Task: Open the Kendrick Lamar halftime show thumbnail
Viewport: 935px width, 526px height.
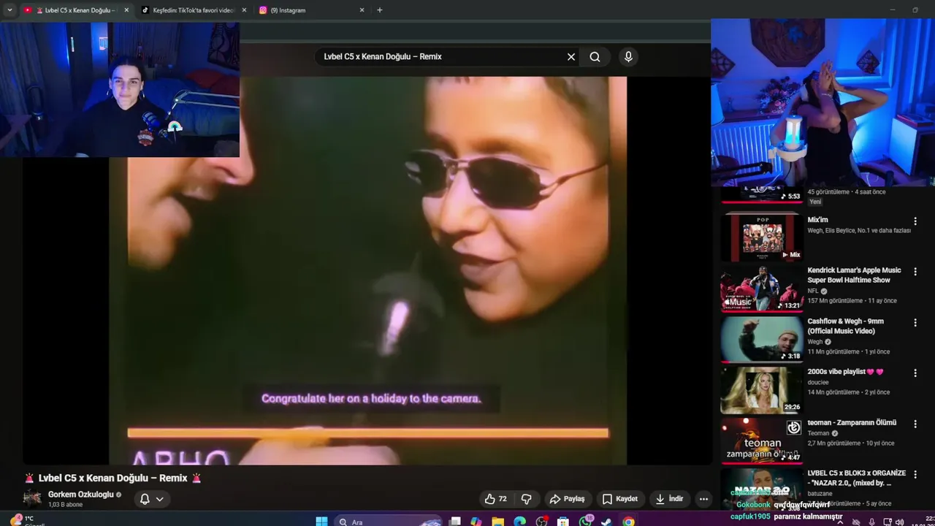Action: pos(761,288)
